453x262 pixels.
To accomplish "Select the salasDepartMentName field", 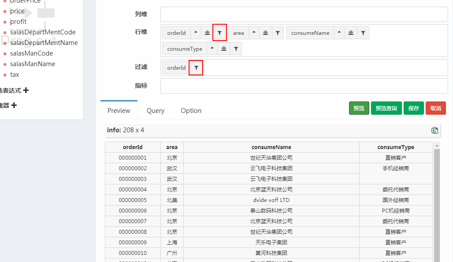I will click(44, 43).
